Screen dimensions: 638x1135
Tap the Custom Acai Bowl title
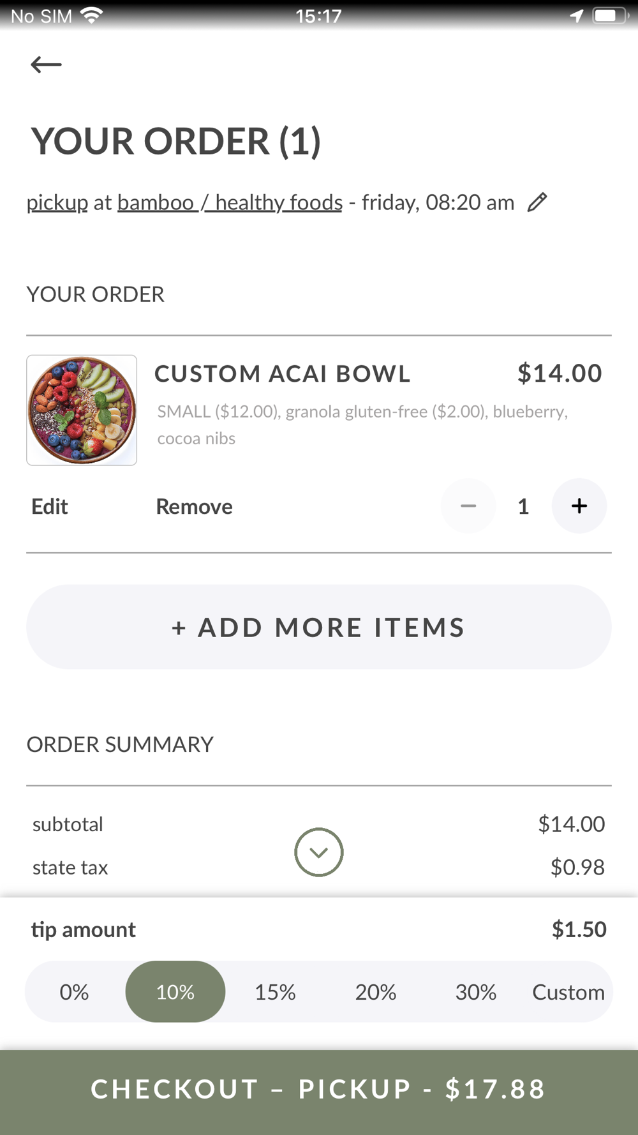[283, 373]
